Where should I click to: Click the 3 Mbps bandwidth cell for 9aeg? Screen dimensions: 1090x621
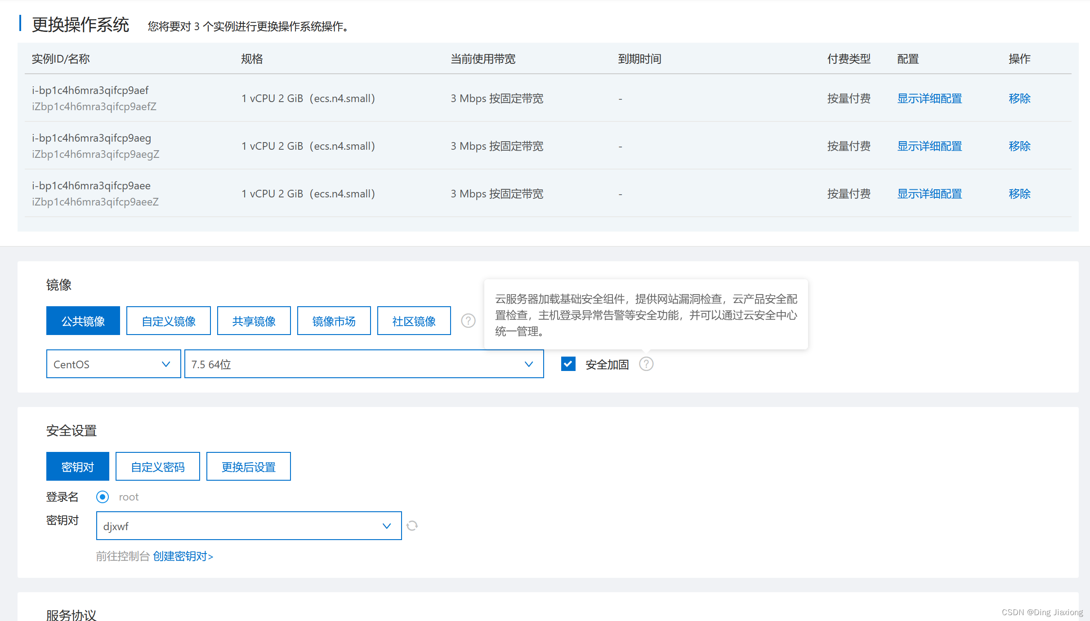tap(497, 146)
